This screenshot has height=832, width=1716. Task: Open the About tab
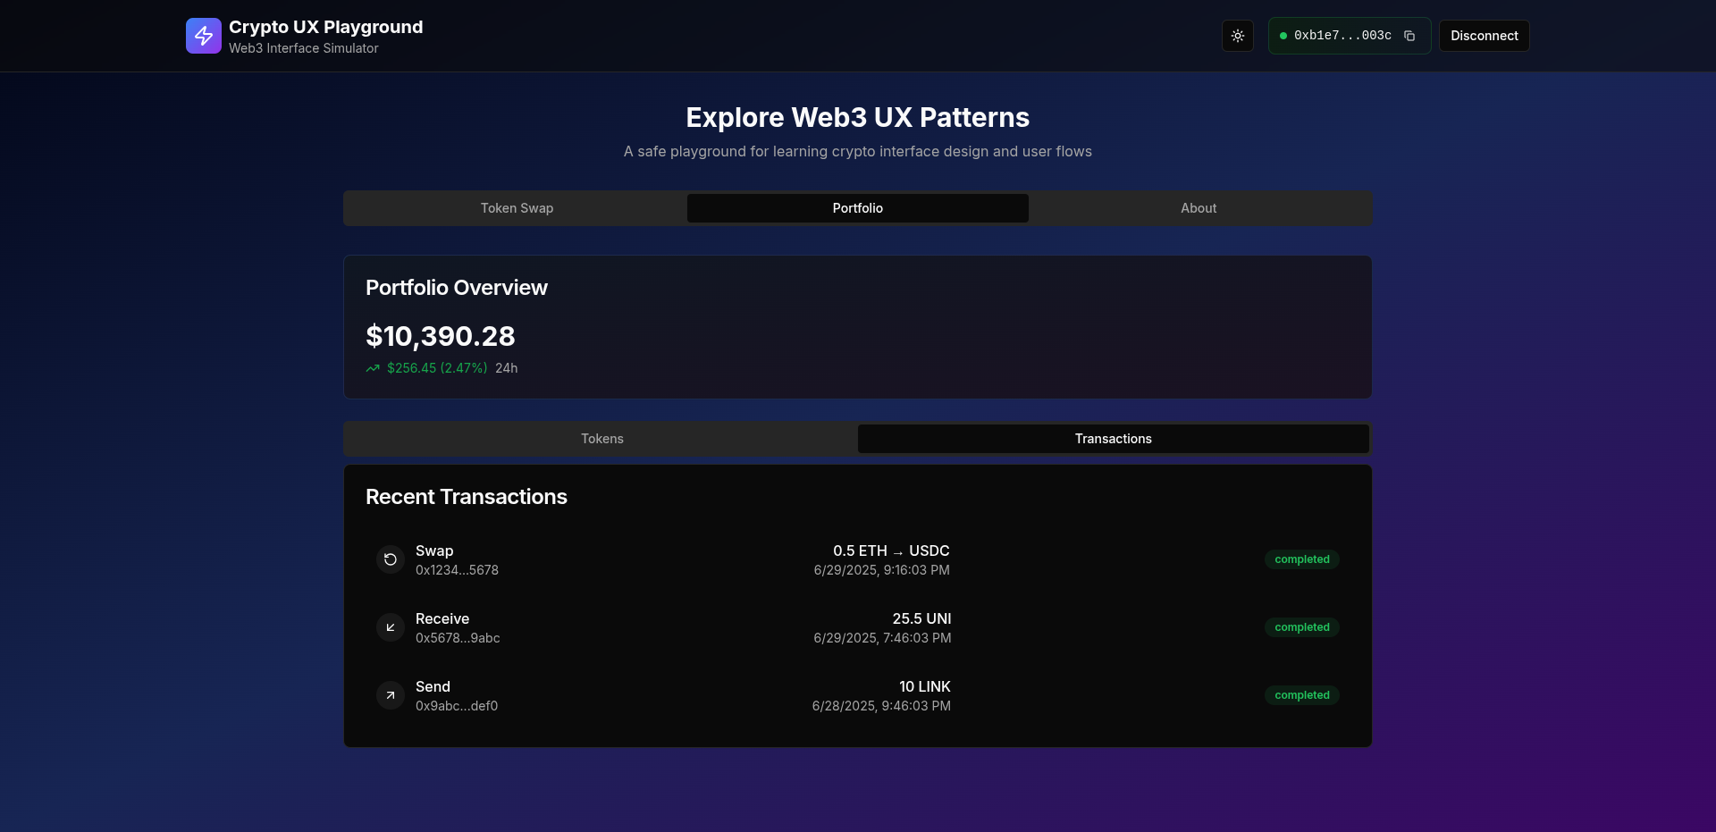point(1199,208)
